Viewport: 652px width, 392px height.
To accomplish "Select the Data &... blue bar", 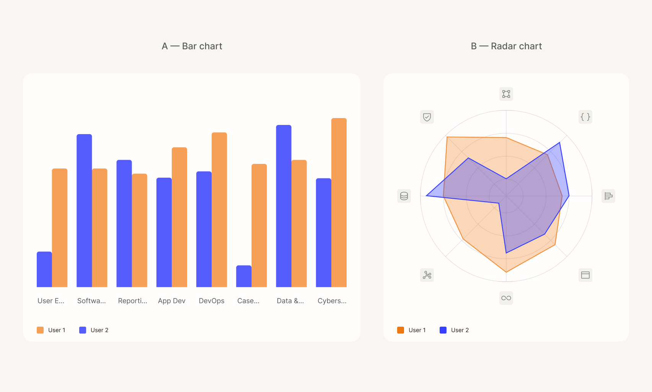I will 284,206.
